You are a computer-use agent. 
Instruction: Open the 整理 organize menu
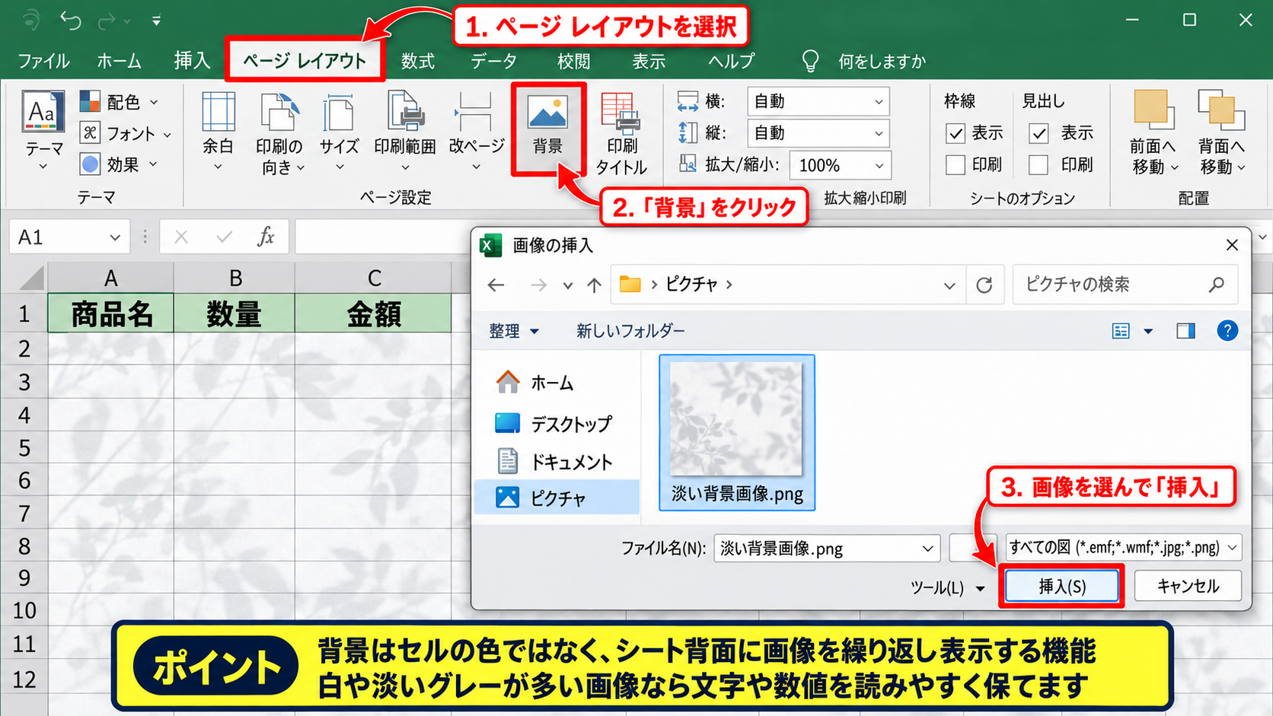tap(513, 331)
